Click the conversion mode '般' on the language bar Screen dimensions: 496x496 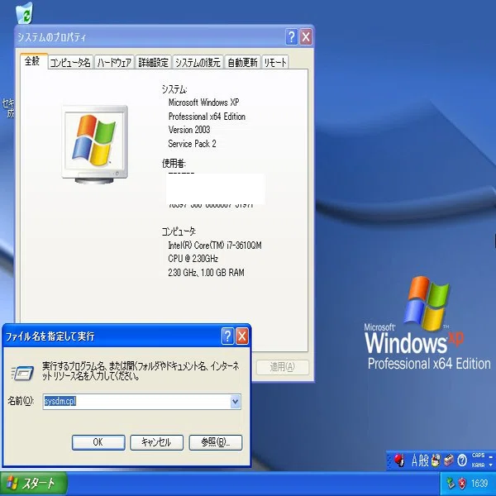424,460
